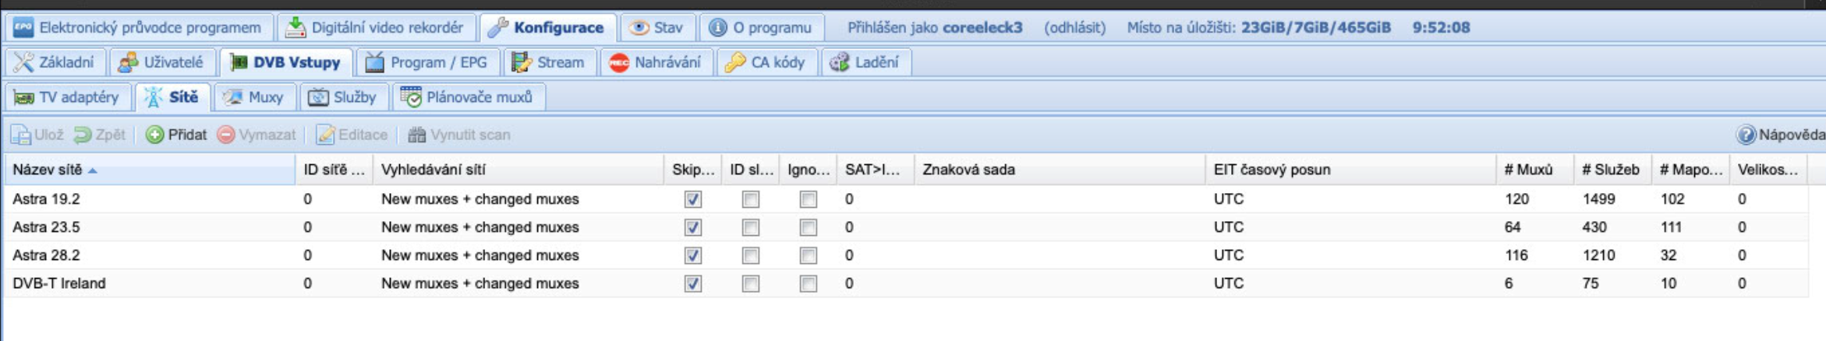
Task: Click the EIT časový posun column header
Action: click(1272, 170)
